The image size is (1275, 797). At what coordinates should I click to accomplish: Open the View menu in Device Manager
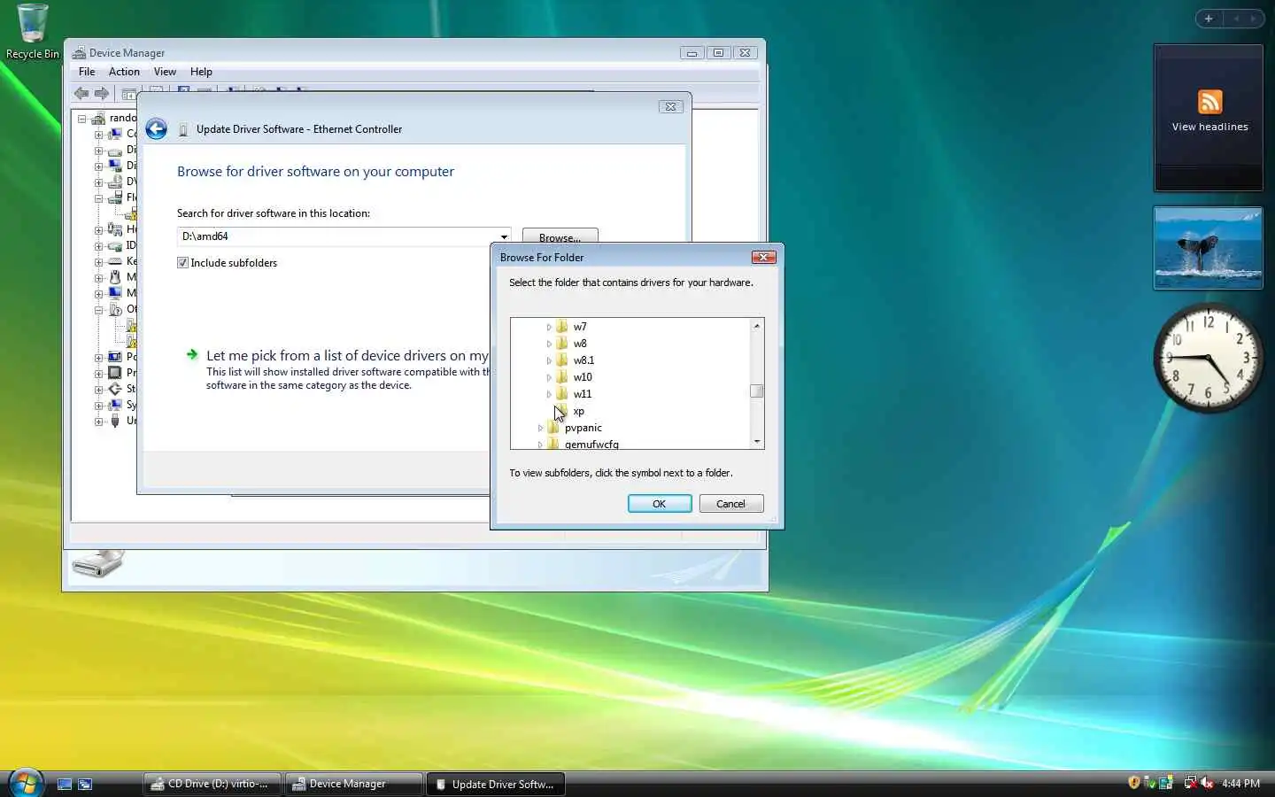[x=165, y=72]
